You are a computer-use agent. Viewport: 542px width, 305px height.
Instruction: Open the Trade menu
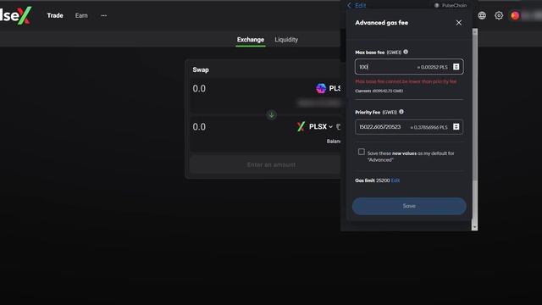coord(55,15)
